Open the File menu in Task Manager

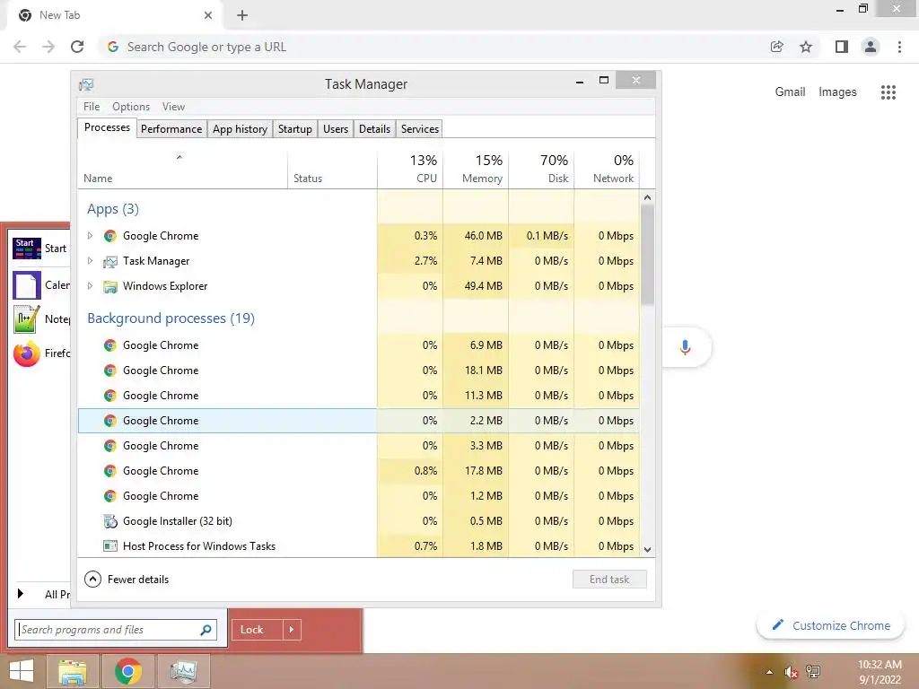[92, 107]
